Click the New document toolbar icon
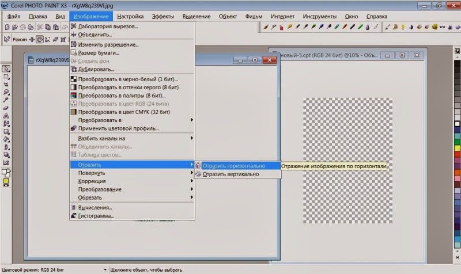 coord(7,27)
